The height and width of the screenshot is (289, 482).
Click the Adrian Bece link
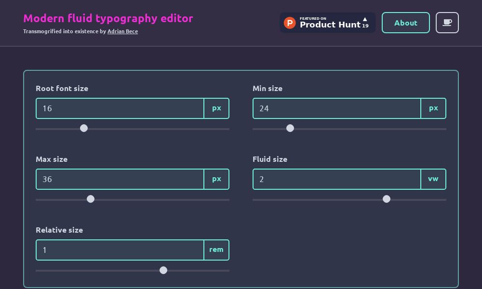pyautogui.click(x=122, y=31)
